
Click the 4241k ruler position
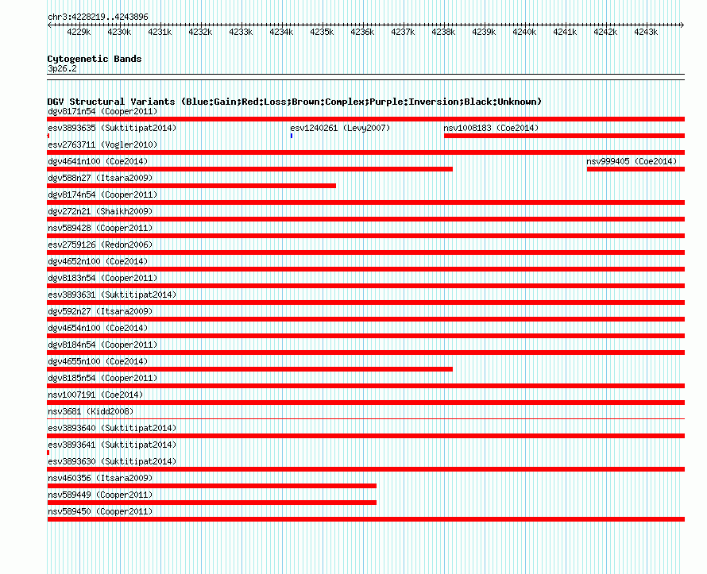(565, 32)
